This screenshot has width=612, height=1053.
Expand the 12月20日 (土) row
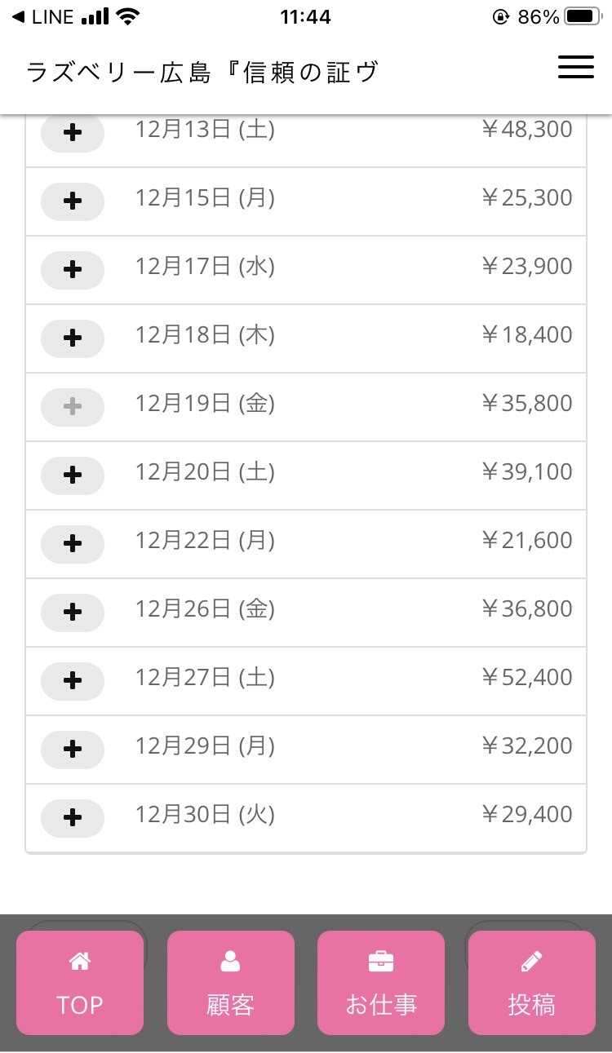73,476
